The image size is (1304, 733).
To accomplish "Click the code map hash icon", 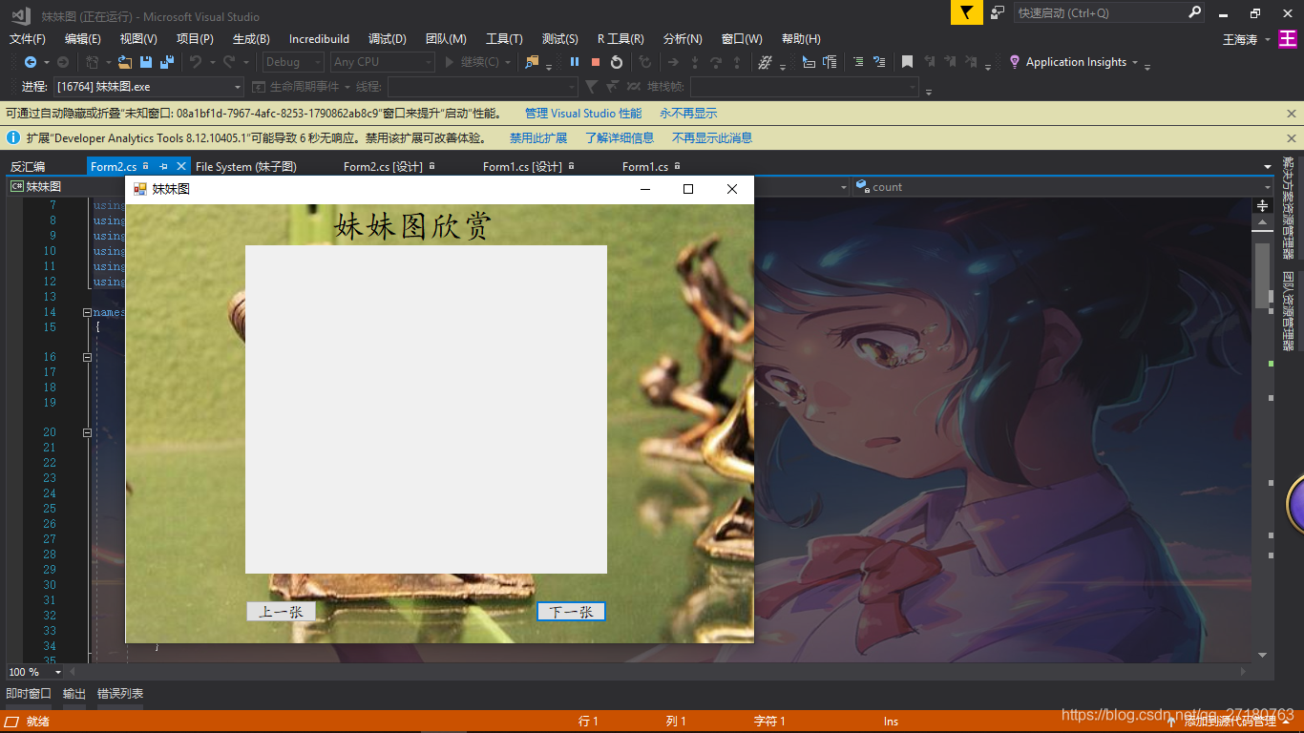I will [x=764, y=62].
